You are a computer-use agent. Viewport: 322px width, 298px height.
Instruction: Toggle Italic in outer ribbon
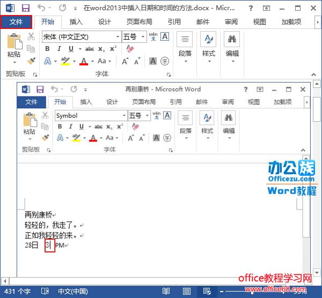point(59,49)
